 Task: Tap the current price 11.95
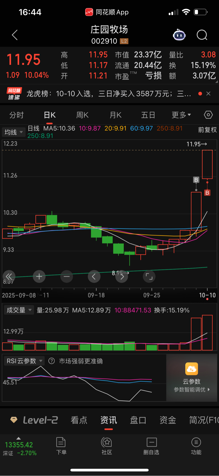[x=24, y=60]
